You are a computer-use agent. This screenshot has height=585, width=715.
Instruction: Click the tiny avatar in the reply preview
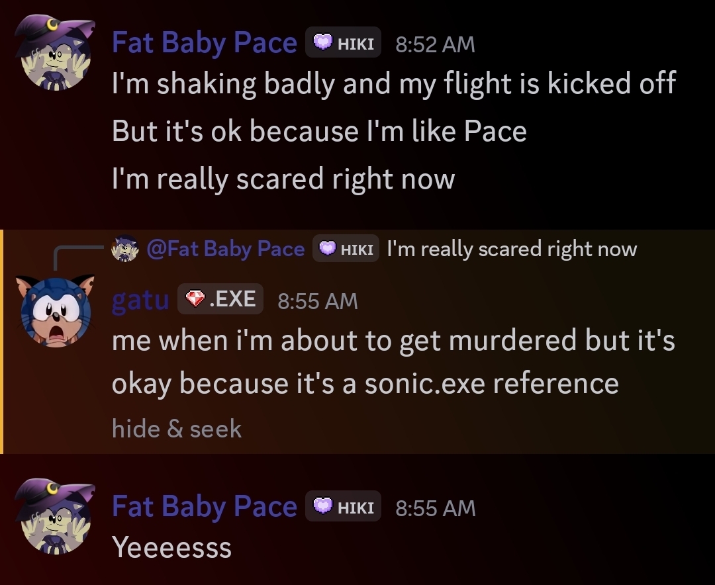pos(124,249)
